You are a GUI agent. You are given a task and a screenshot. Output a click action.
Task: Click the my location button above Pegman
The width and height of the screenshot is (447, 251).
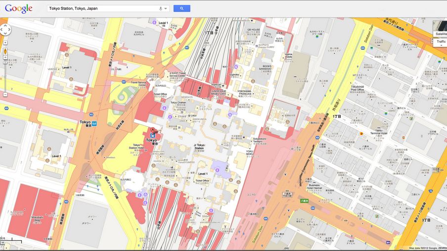tap(5, 42)
